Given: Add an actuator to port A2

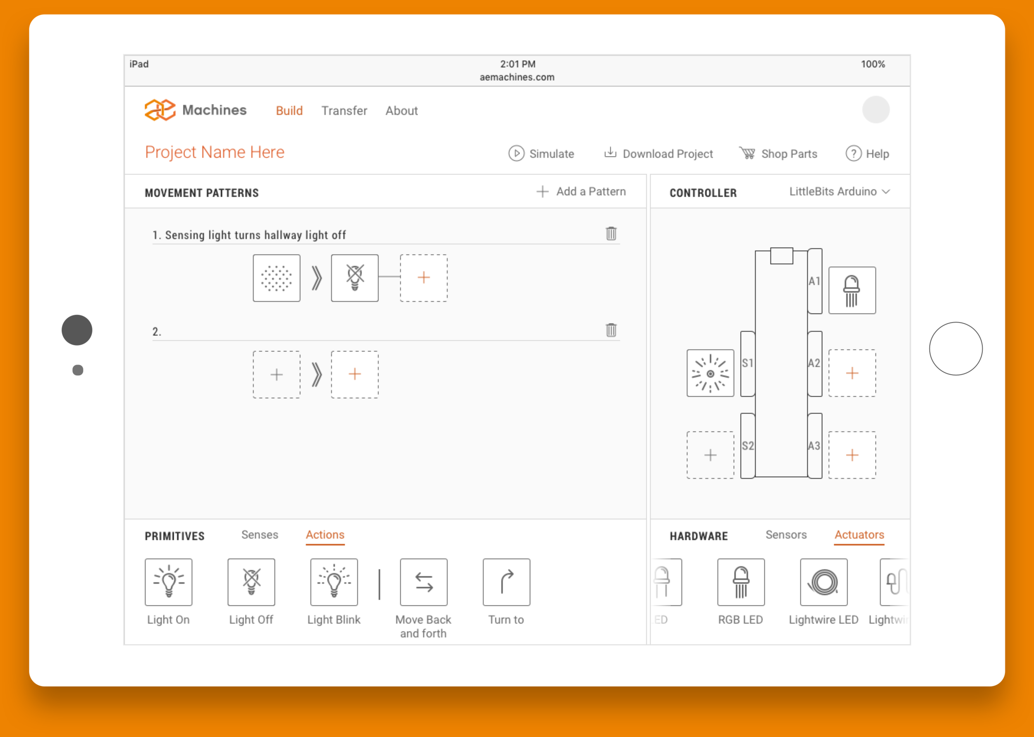Looking at the screenshot, I should 852,373.
